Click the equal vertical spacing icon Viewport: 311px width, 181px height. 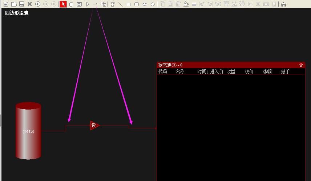pyautogui.click(x=258, y=4)
